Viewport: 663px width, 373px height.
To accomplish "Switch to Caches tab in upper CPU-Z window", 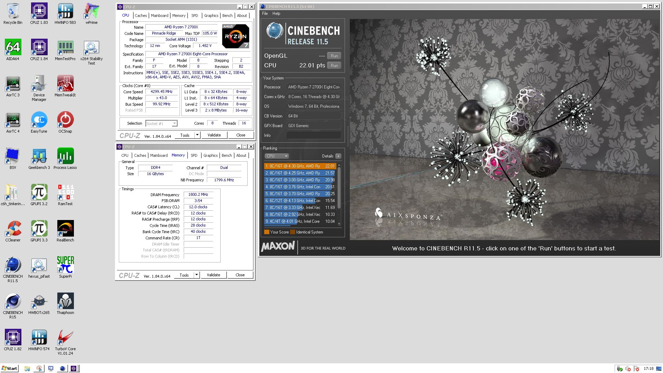I will 141,16.
